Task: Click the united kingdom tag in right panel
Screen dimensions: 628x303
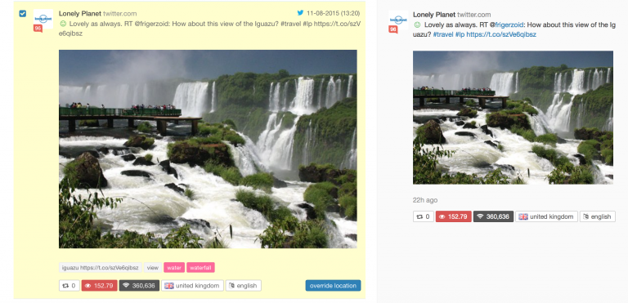Action: point(546,216)
